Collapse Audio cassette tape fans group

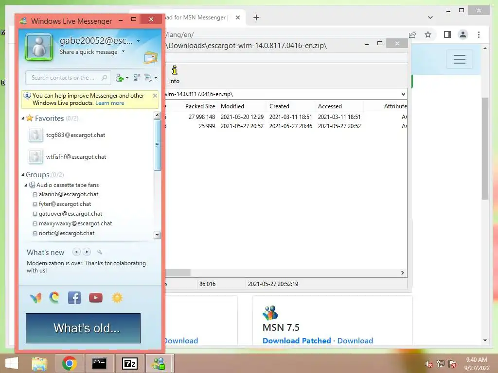(x=26, y=185)
